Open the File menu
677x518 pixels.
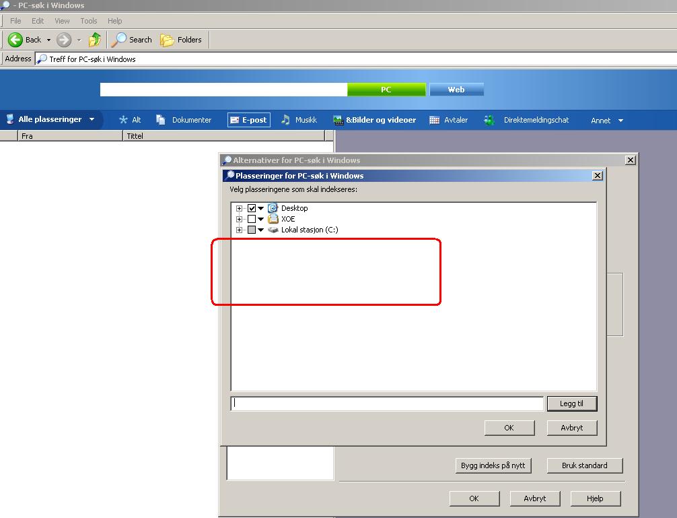click(15, 21)
